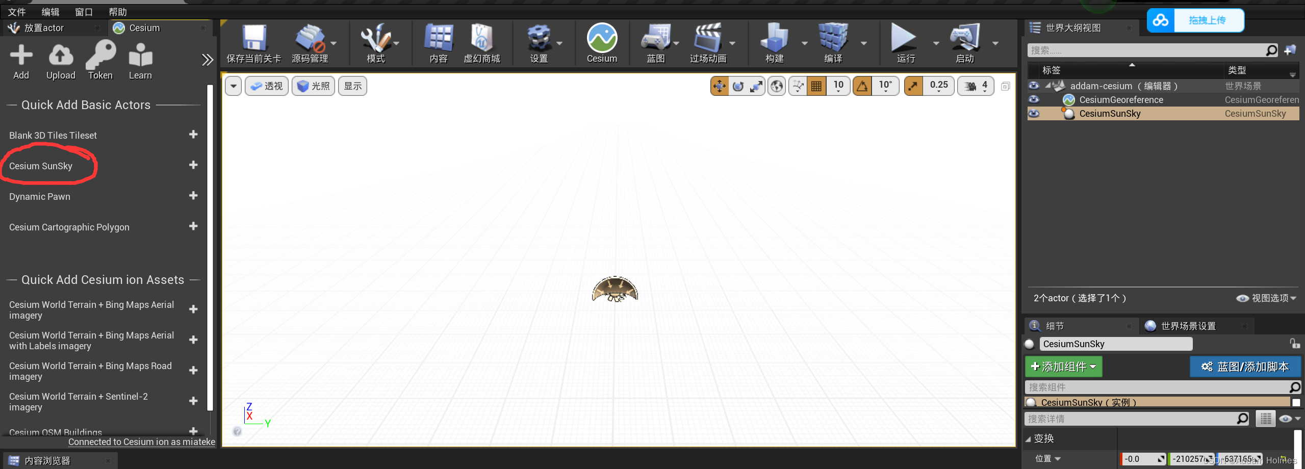Open the Cinematics clapperboard icon
Screen dimensions: 1305x469
click(x=708, y=38)
